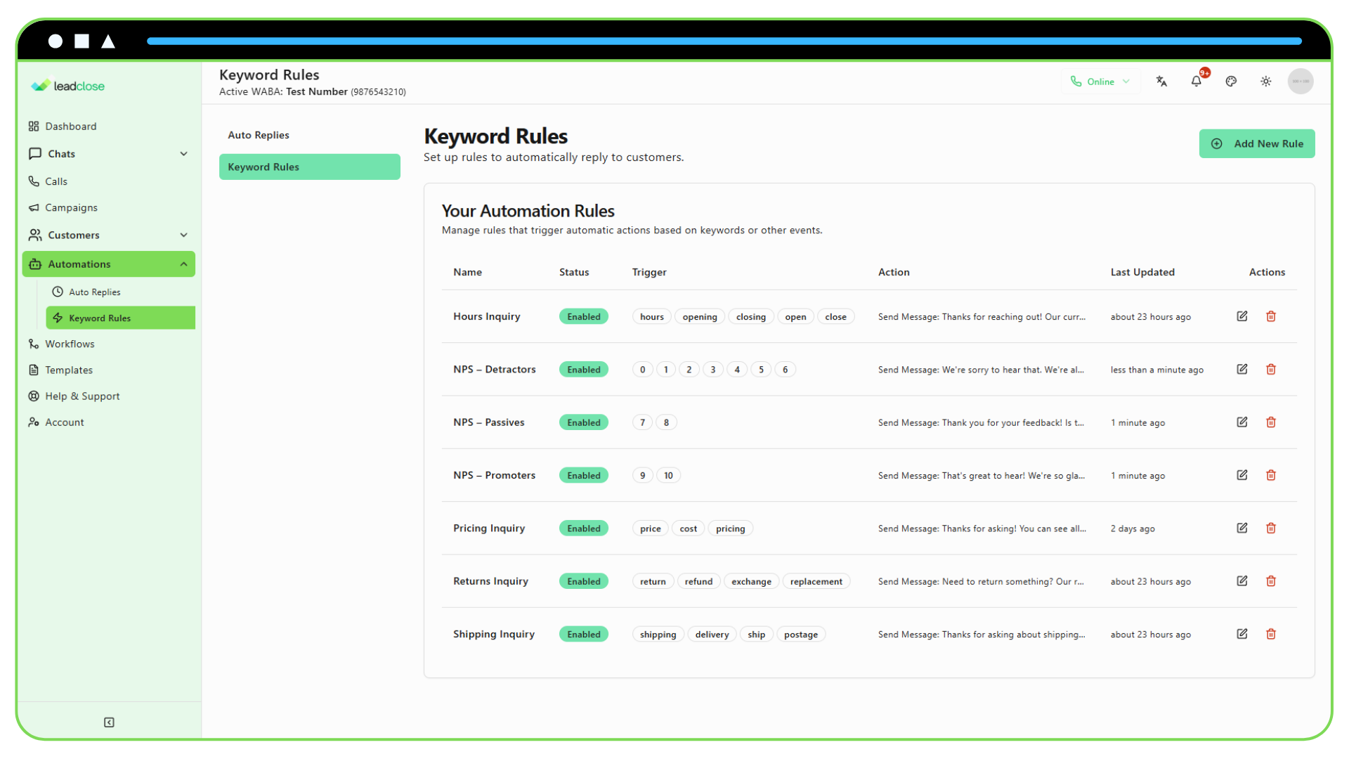Image resolution: width=1349 pixels, height=759 pixels.
Task: Open Auto Replies under Automations menu
Action: pos(94,292)
